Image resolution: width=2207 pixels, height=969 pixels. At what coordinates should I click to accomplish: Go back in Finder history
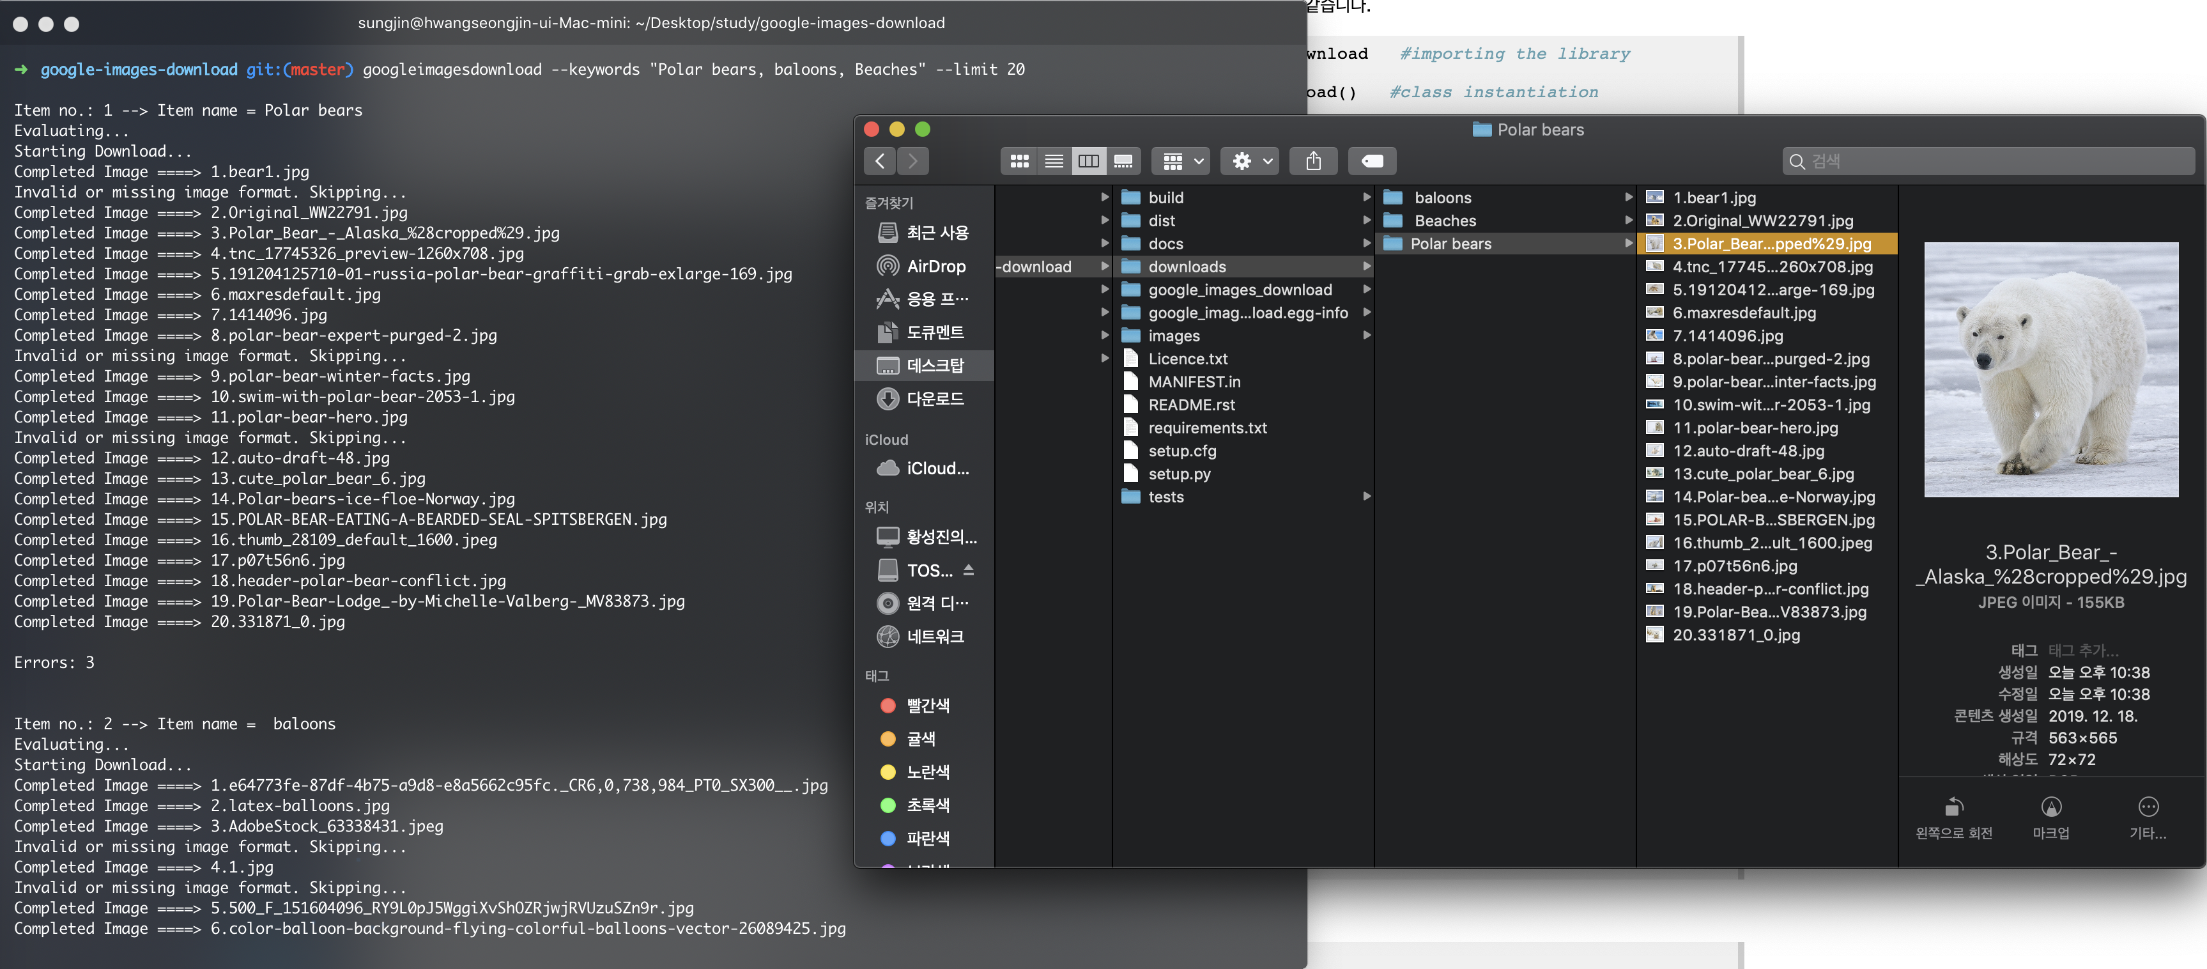coord(880,161)
